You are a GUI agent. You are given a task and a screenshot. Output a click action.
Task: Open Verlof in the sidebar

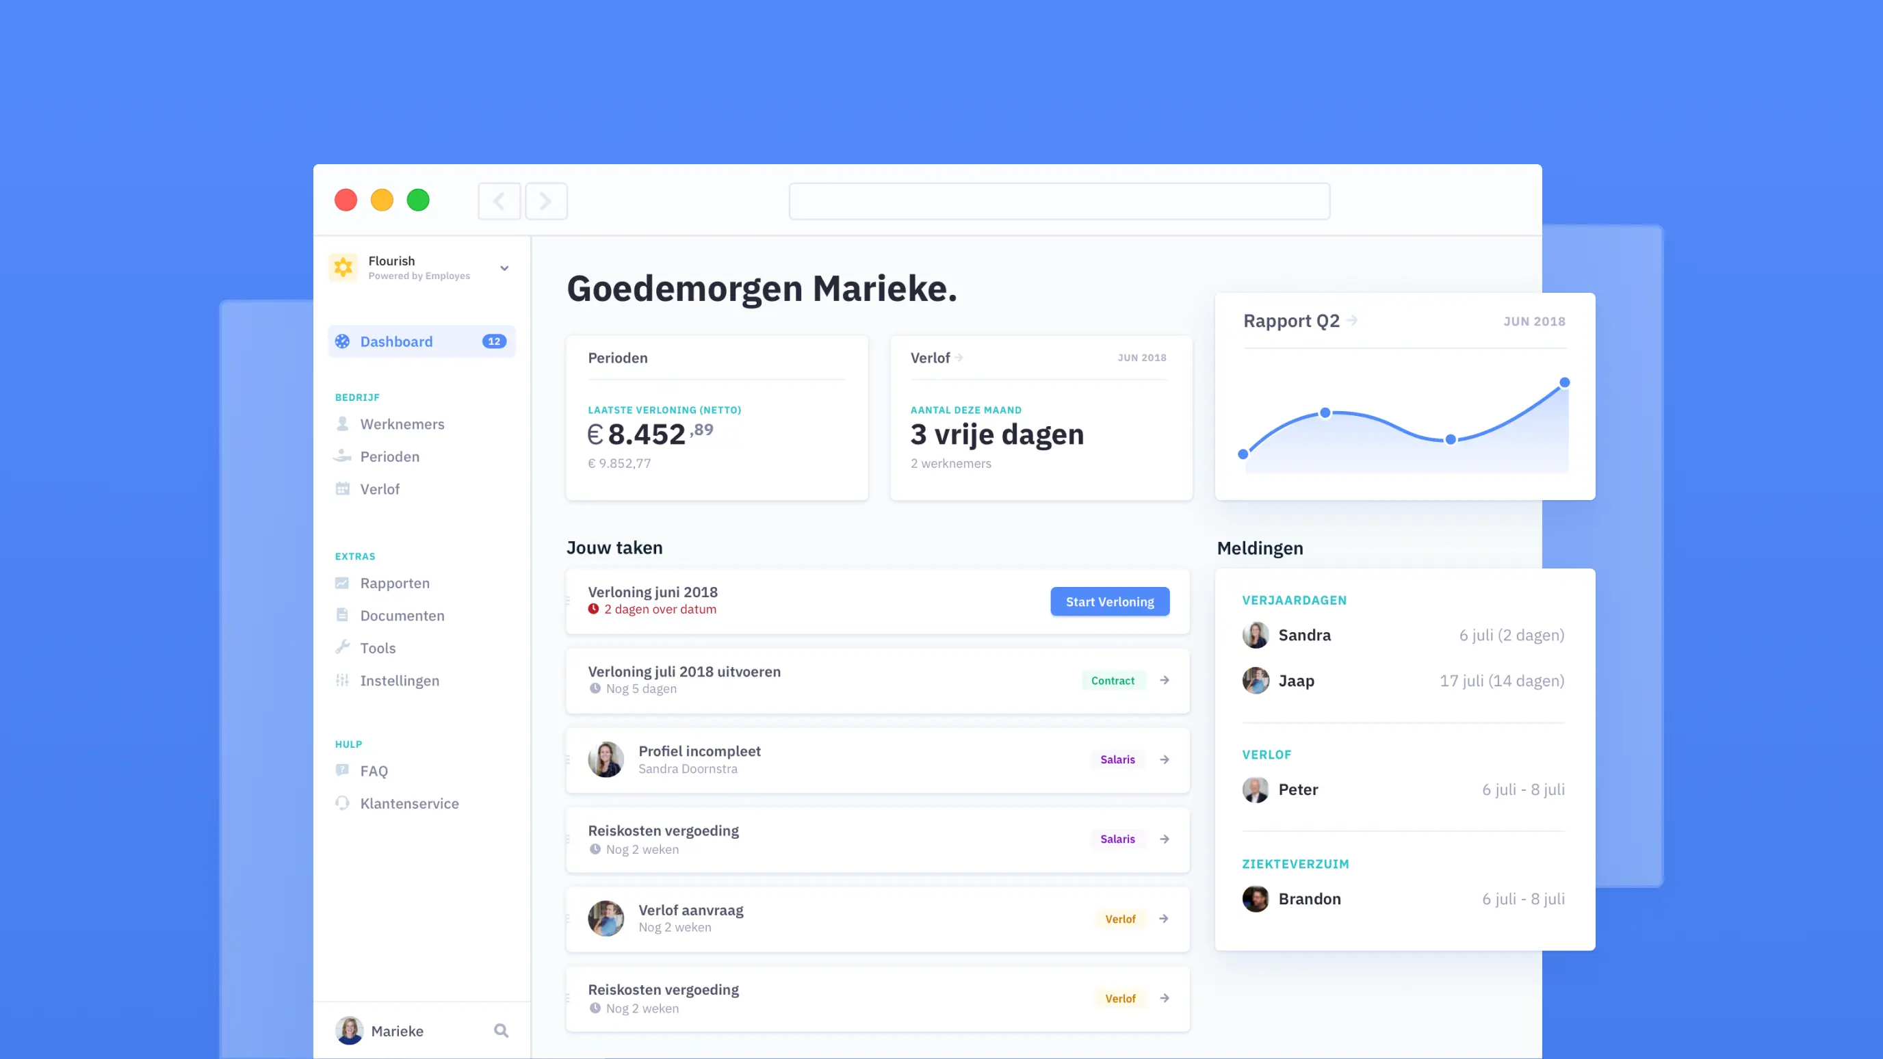pyautogui.click(x=379, y=489)
